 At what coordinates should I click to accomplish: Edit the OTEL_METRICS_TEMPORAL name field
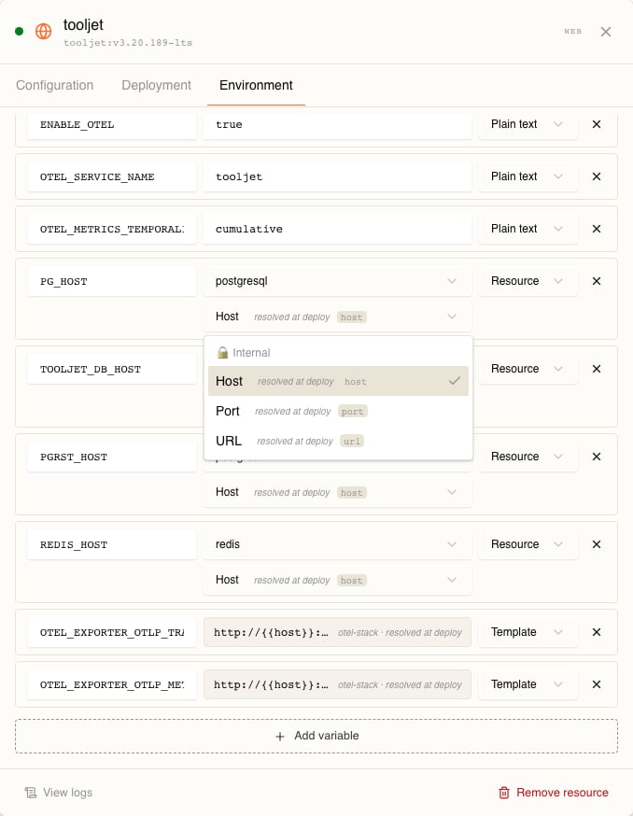(112, 229)
